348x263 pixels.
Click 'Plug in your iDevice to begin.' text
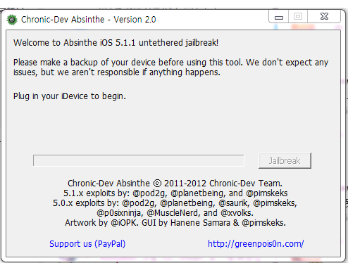(x=70, y=96)
